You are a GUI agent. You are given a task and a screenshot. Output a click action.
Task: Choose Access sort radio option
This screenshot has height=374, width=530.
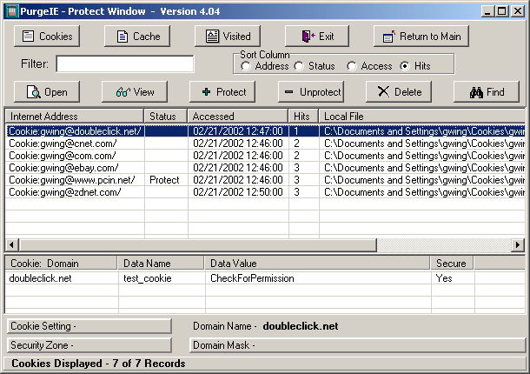click(352, 66)
